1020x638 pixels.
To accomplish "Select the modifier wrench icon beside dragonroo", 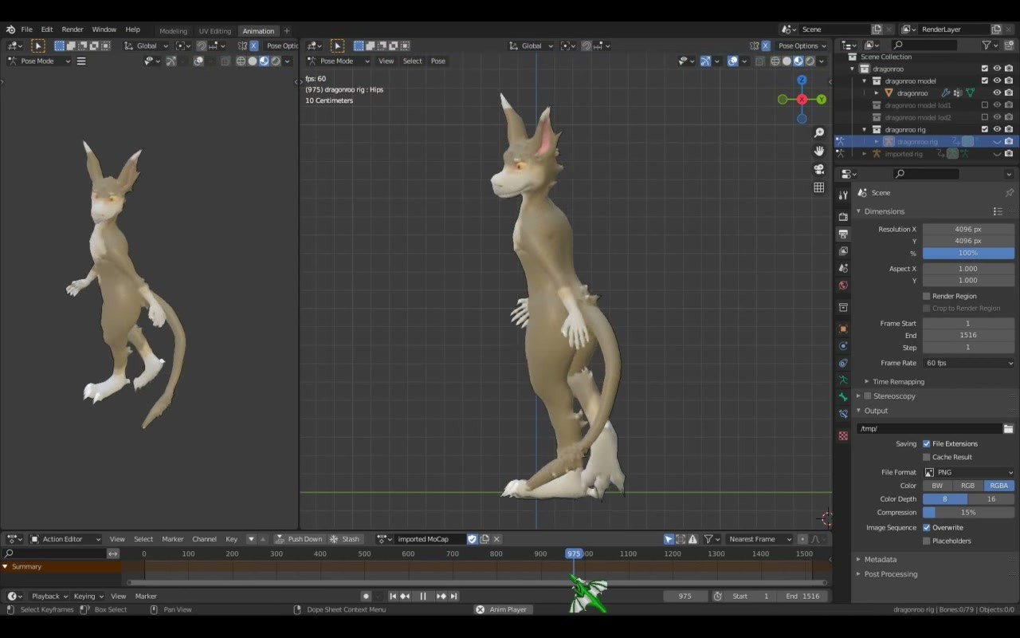I will [945, 93].
